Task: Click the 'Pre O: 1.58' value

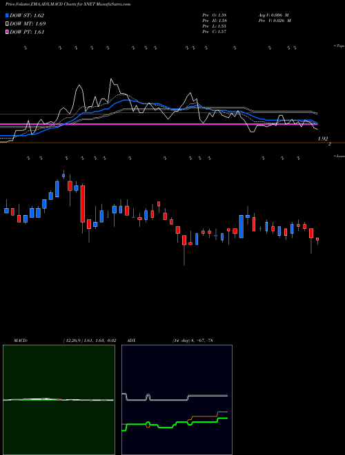Action: pyautogui.click(x=215, y=14)
